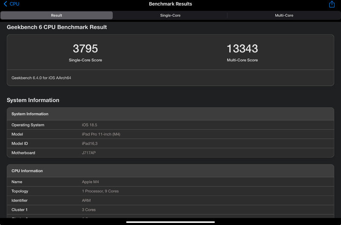Select the Apple M4 value

tap(90, 182)
